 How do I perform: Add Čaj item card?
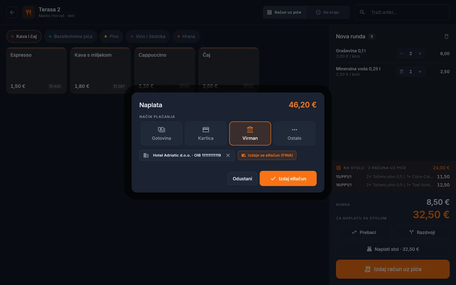click(x=229, y=70)
